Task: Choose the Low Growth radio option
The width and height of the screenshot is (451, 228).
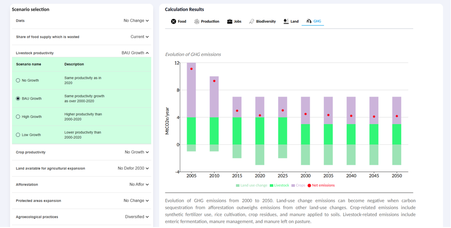Action: point(18,135)
